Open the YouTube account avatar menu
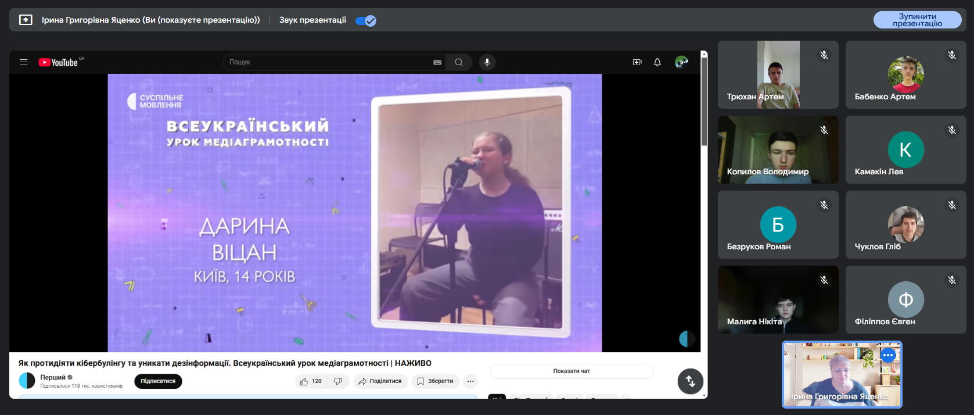Image resolution: width=974 pixels, height=415 pixels. click(681, 62)
